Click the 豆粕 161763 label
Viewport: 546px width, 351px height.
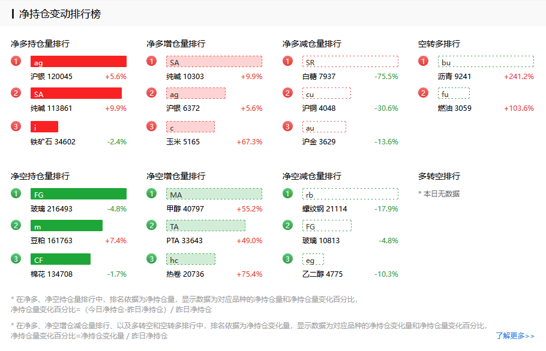pos(51,241)
